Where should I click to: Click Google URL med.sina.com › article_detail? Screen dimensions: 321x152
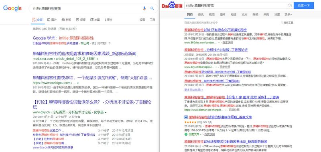click(x=64, y=59)
